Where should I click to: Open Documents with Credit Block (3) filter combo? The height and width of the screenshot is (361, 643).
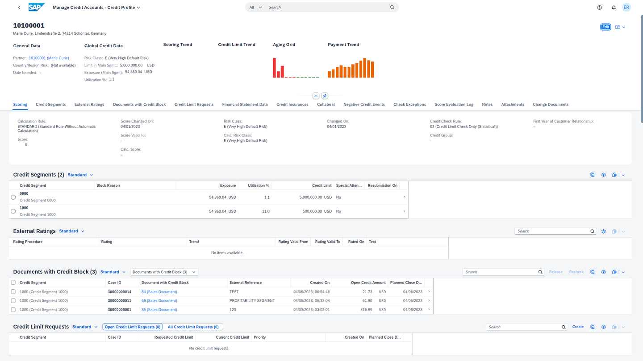[164, 272]
